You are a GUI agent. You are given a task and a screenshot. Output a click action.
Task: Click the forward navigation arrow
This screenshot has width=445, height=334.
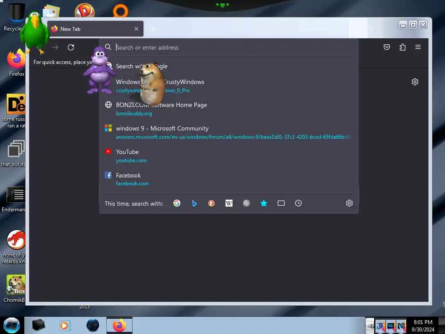pyautogui.click(x=55, y=47)
